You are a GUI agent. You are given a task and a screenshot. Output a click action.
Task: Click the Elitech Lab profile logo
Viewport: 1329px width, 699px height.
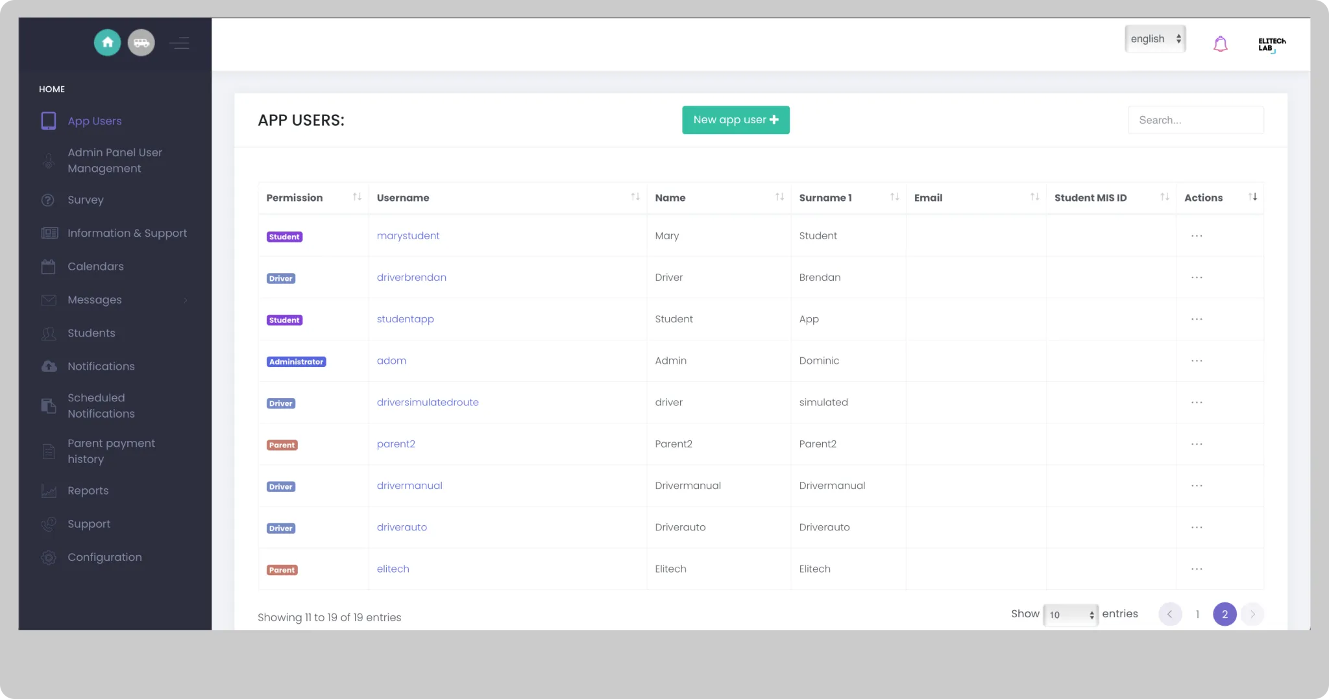tap(1271, 44)
